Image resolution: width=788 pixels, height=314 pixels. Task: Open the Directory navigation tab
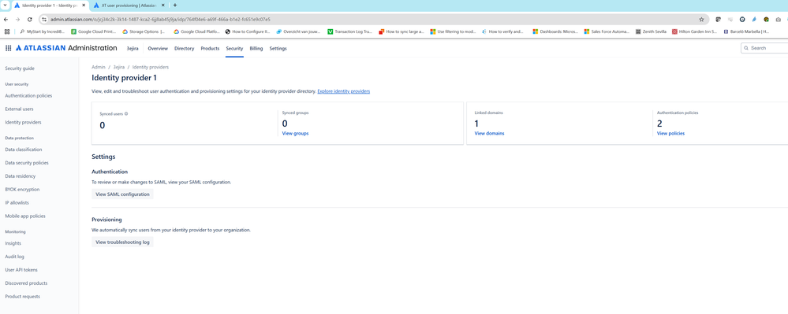(185, 49)
